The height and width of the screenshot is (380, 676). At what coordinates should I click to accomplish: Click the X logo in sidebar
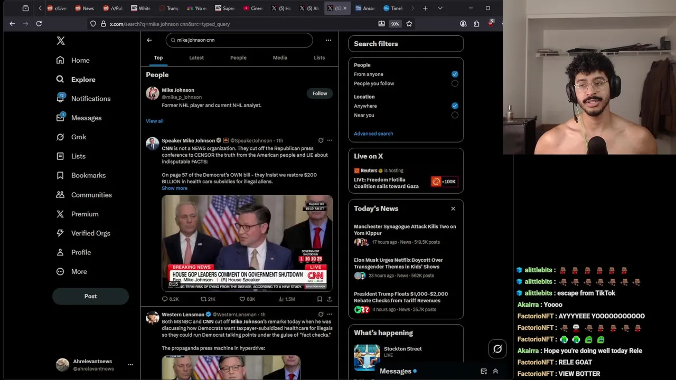[x=61, y=41]
